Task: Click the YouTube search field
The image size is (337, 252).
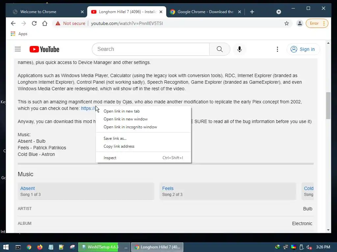Action: [151, 49]
